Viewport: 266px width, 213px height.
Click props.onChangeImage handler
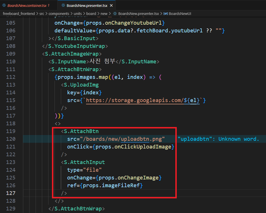pyautogui.click(x=129, y=178)
